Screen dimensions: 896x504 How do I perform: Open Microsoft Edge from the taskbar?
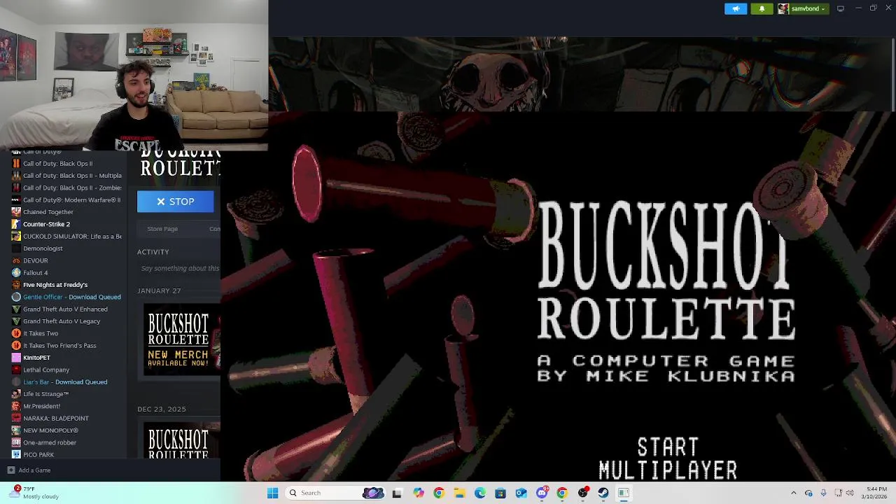point(480,493)
